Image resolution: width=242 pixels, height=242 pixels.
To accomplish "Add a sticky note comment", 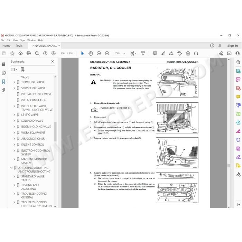I will [x=155, y=53].
